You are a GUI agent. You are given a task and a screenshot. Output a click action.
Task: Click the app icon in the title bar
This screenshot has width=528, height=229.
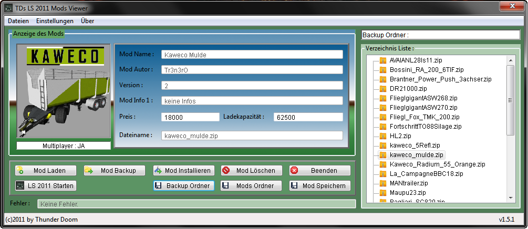tap(9, 8)
